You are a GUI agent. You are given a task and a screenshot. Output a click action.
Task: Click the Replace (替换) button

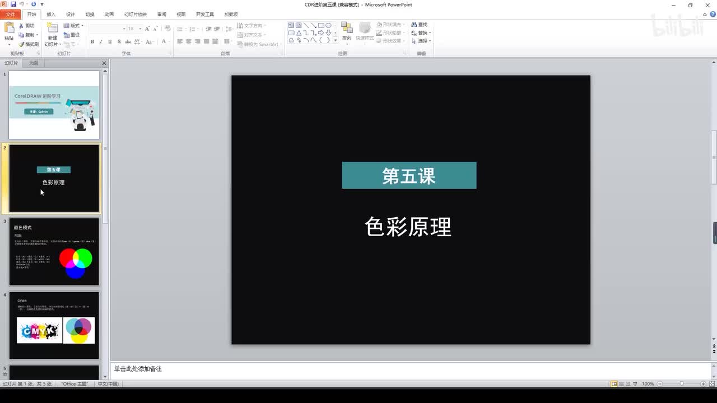point(420,32)
